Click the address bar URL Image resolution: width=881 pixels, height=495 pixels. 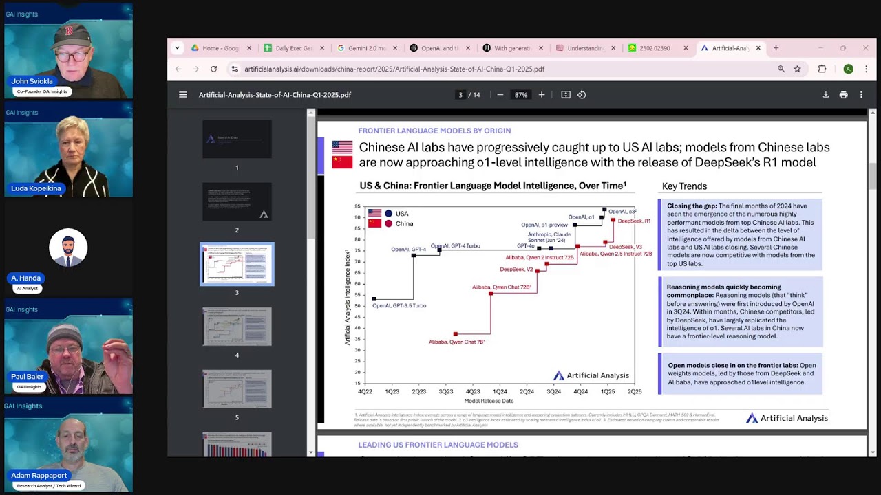pos(394,69)
